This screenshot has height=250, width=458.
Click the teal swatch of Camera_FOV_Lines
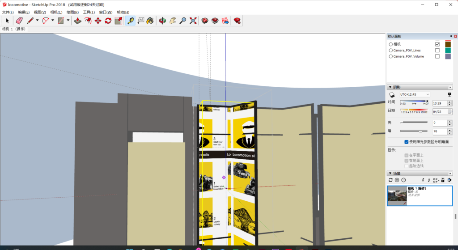pyautogui.click(x=448, y=51)
